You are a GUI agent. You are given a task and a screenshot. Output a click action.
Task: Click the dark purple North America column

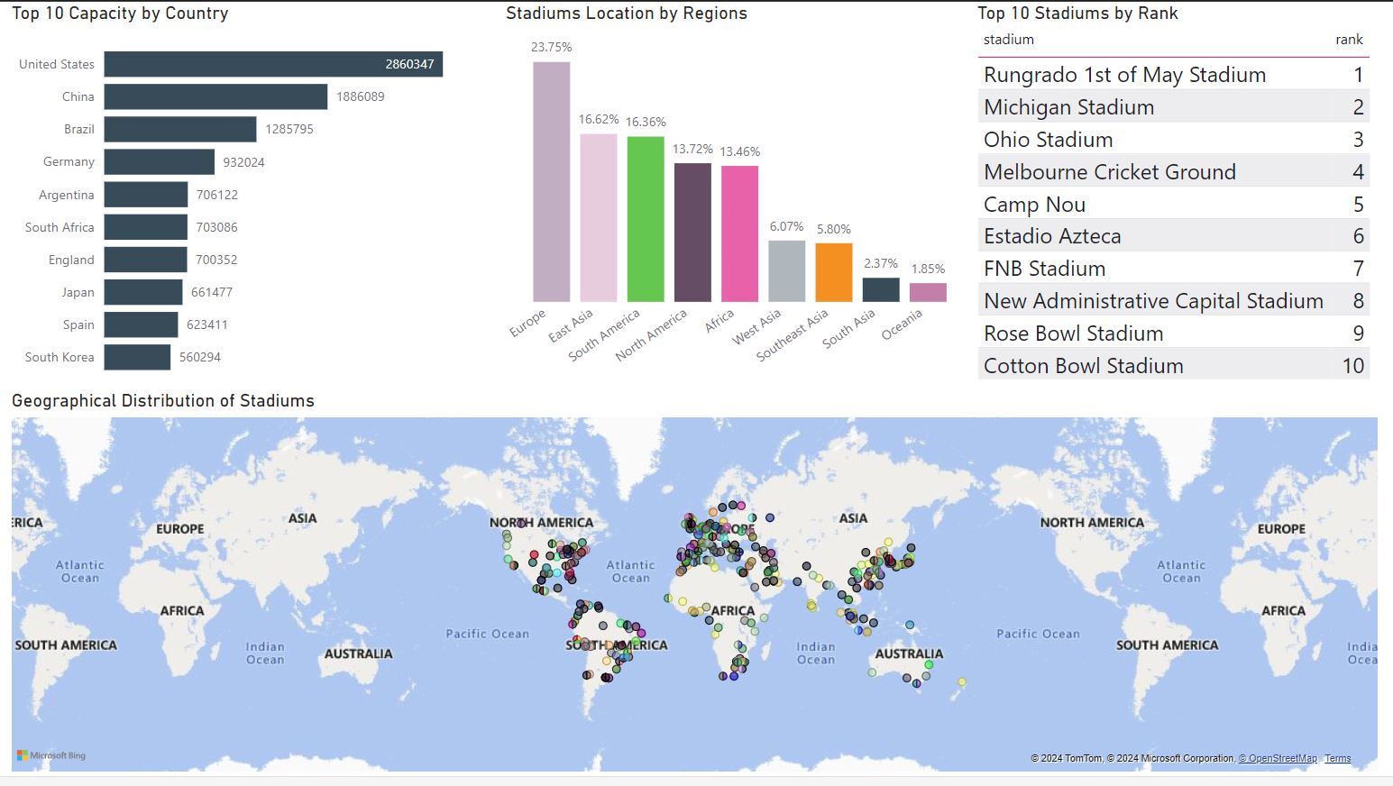pos(692,233)
